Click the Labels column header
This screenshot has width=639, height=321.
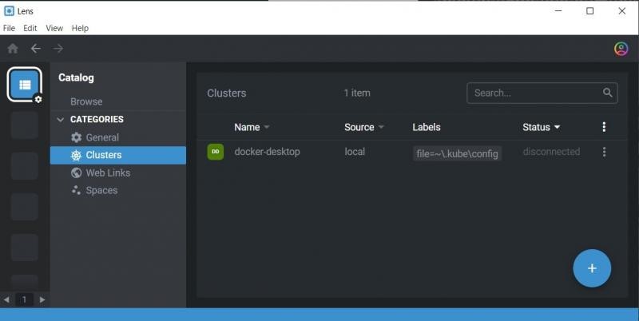coord(427,127)
